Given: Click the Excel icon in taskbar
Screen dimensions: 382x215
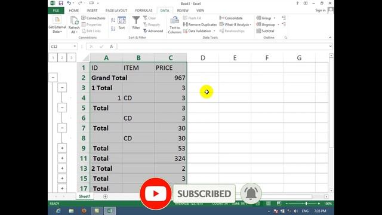Looking at the screenshot, I should coord(110,211).
